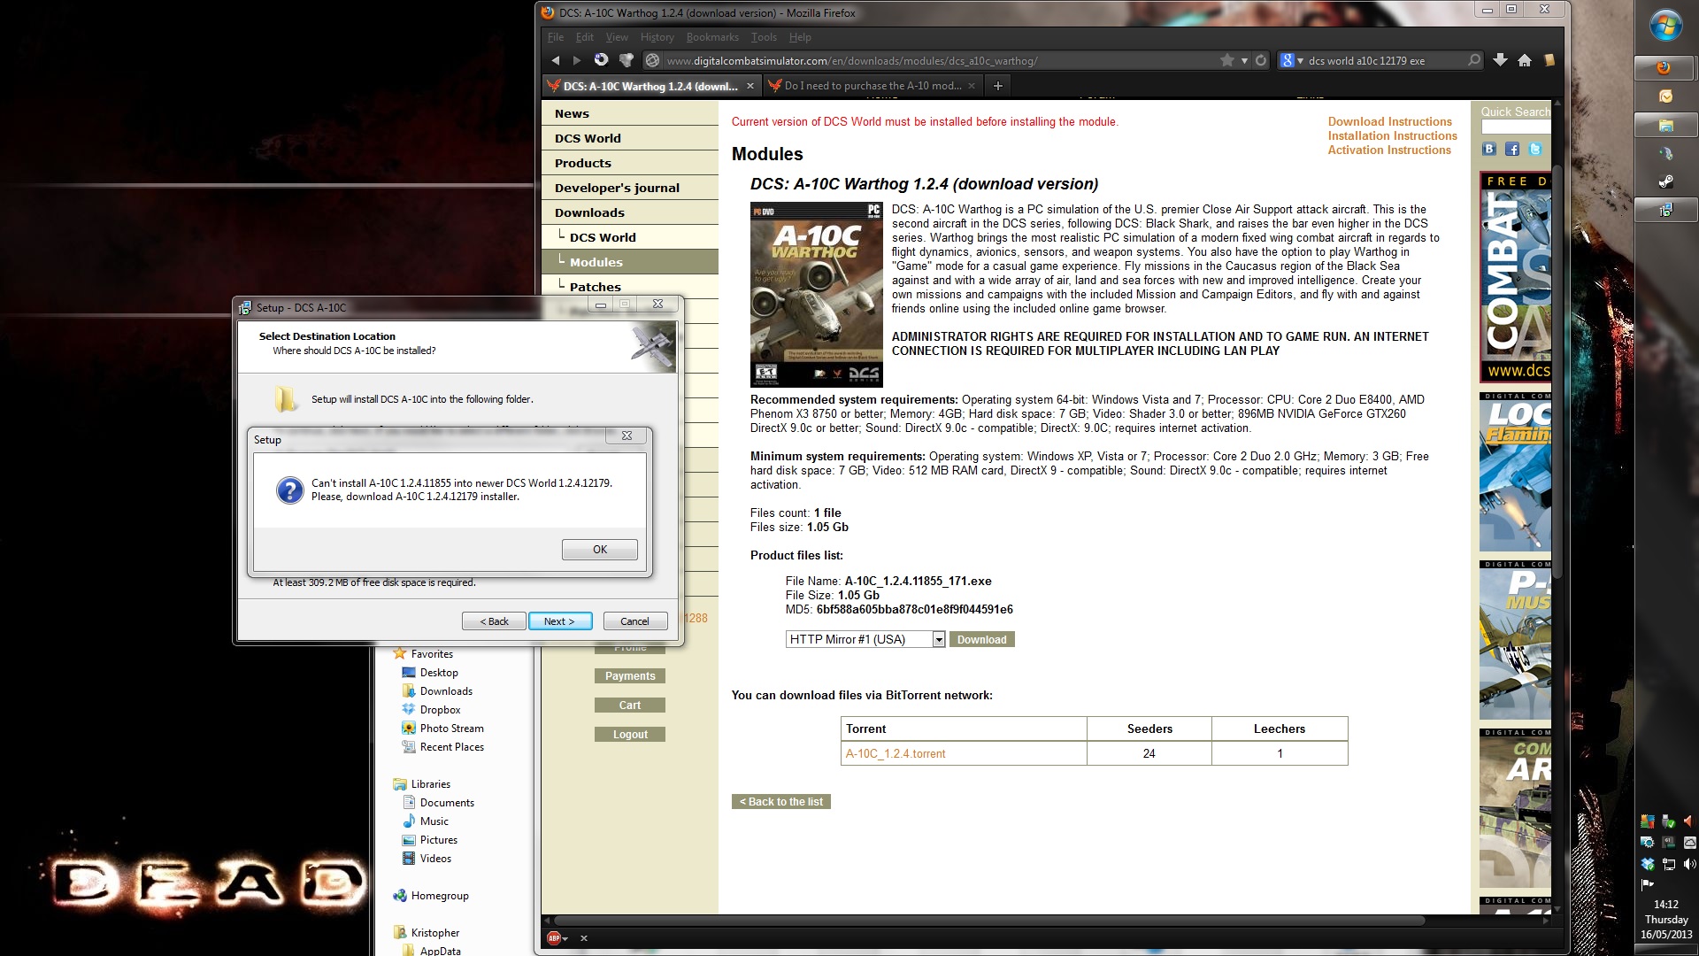Open the File menu in Firefox
Viewport: 1699px width, 956px height.
point(556,37)
